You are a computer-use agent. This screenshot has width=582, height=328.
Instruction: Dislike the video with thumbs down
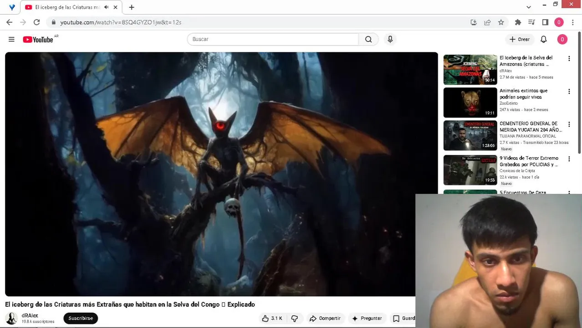point(295,318)
